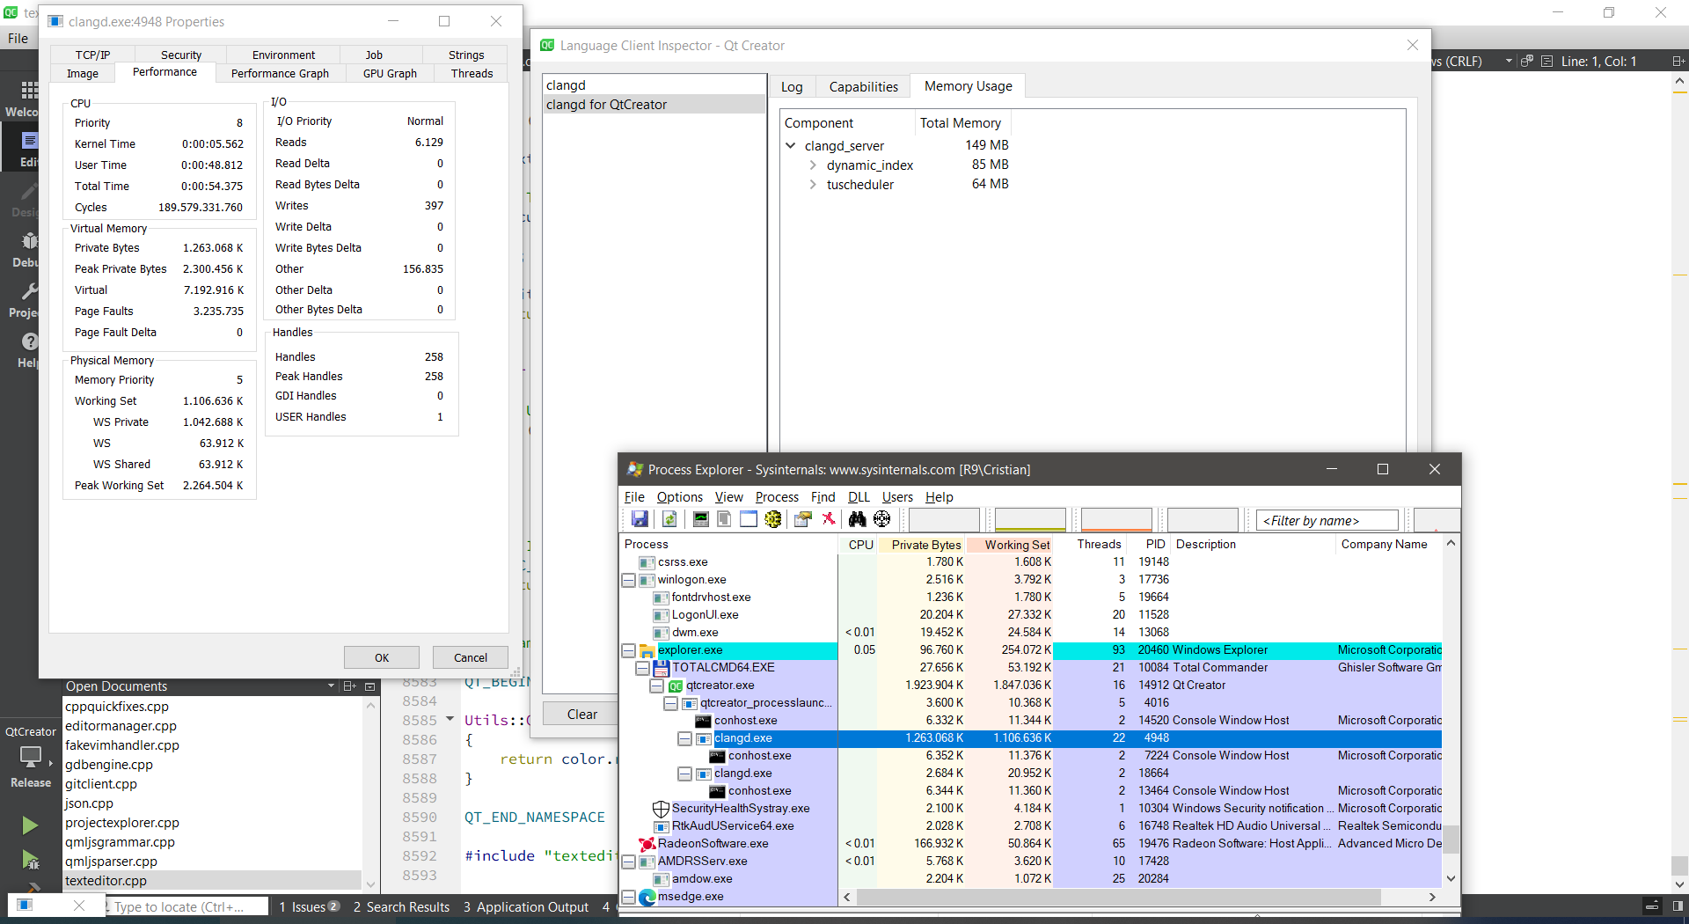Screen dimensions: 1689x924
Task: Expand tuscheduler memory row
Action: click(x=813, y=184)
